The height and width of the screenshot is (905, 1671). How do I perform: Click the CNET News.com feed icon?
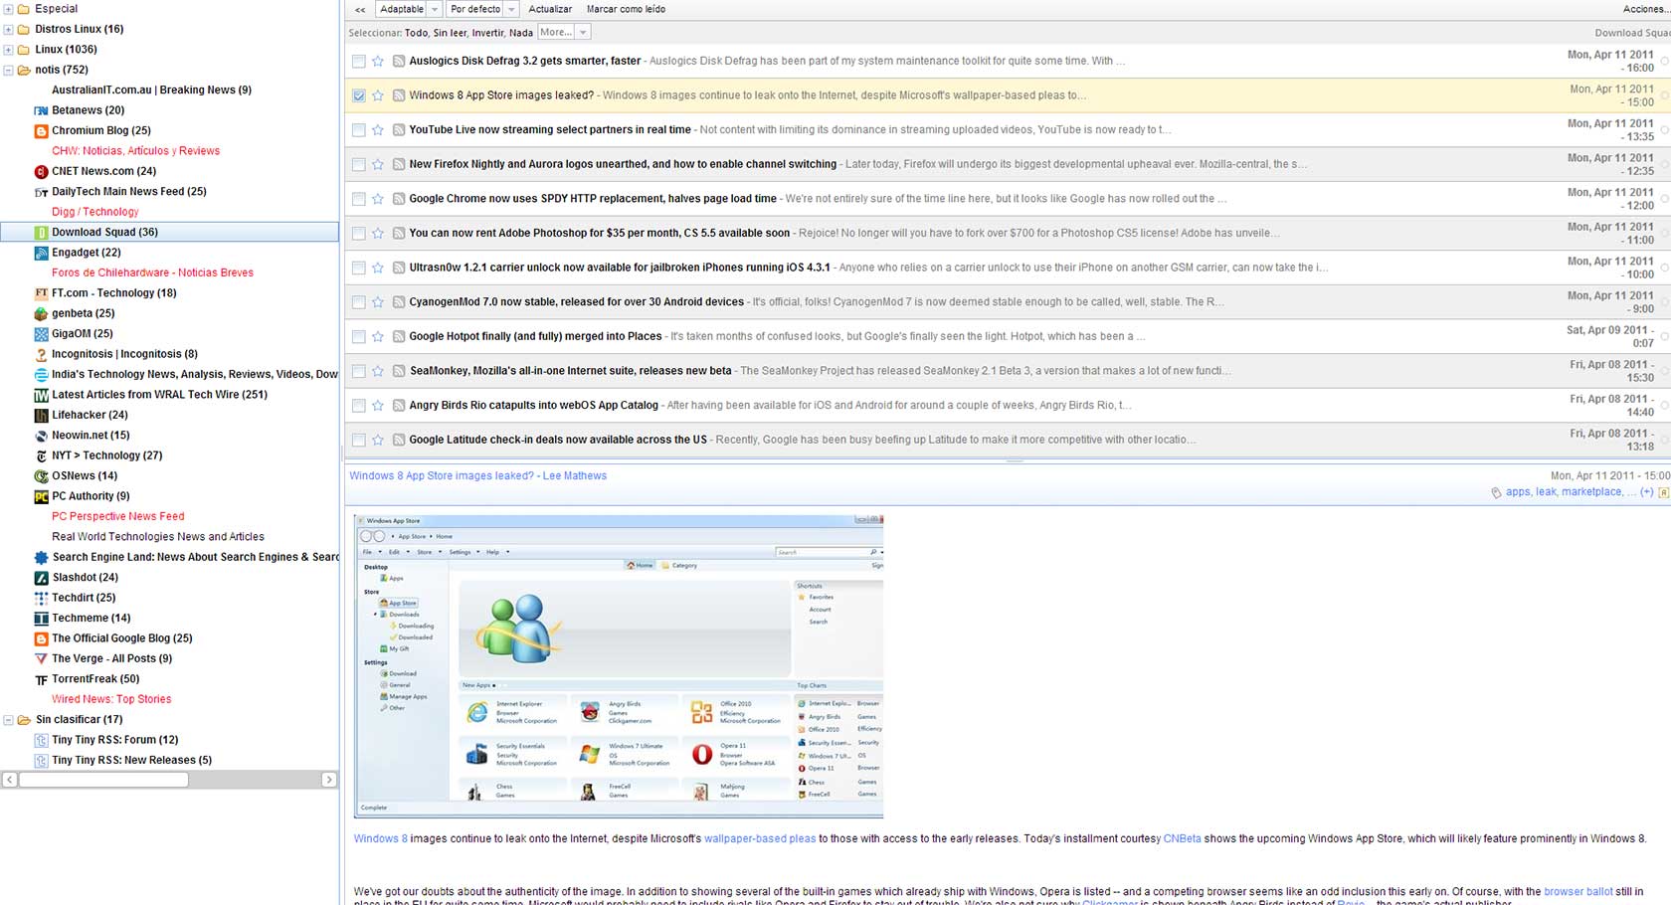pos(41,171)
